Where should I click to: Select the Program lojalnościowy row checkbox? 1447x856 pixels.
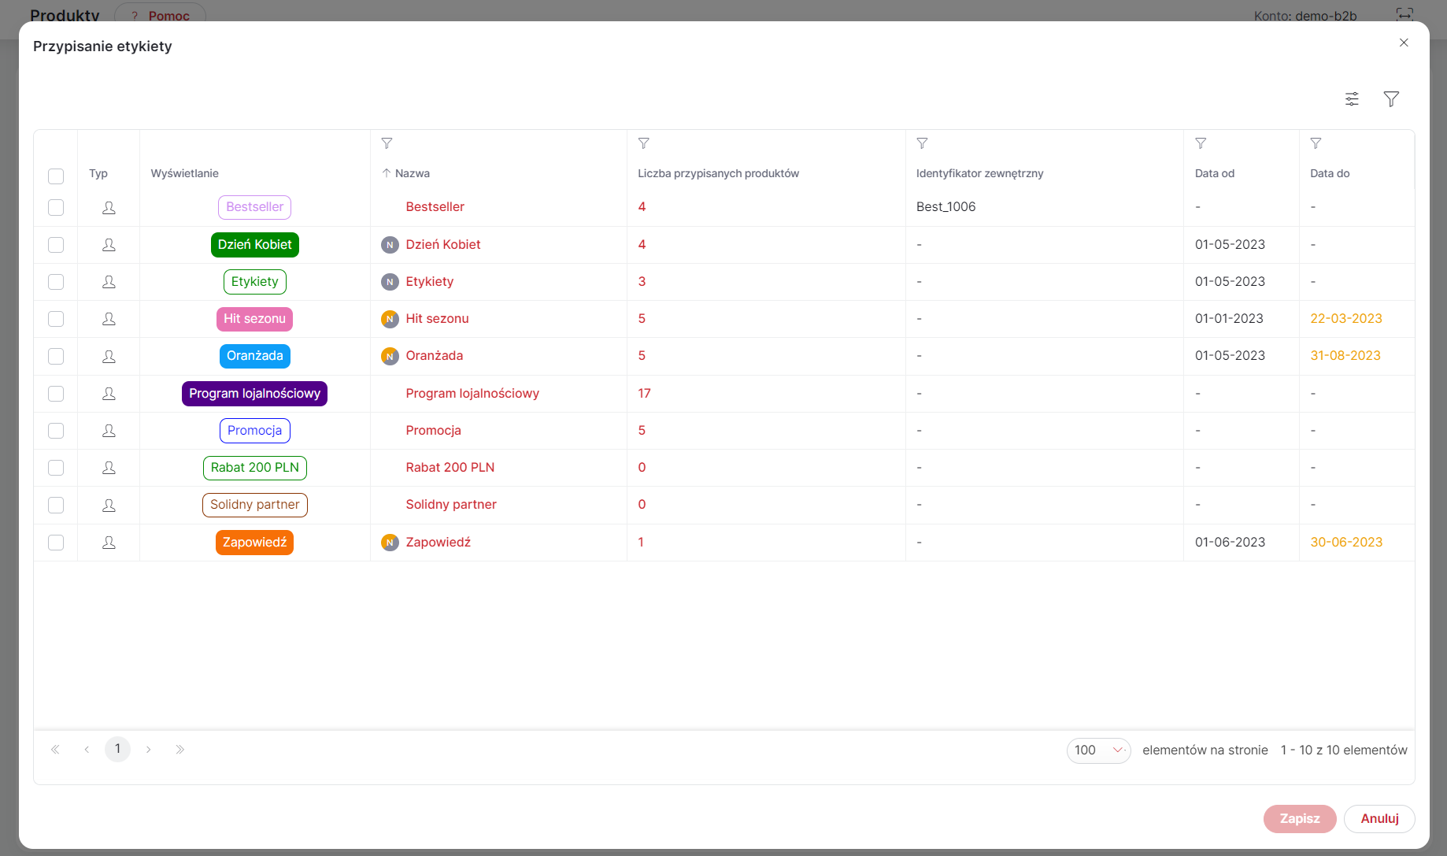(x=56, y=394)
